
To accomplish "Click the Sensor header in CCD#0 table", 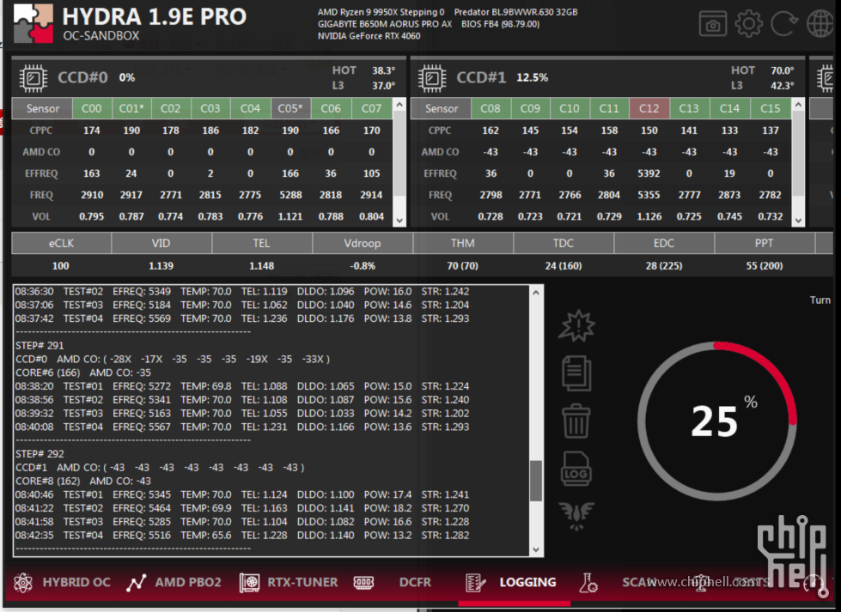I will coord(42,108).
